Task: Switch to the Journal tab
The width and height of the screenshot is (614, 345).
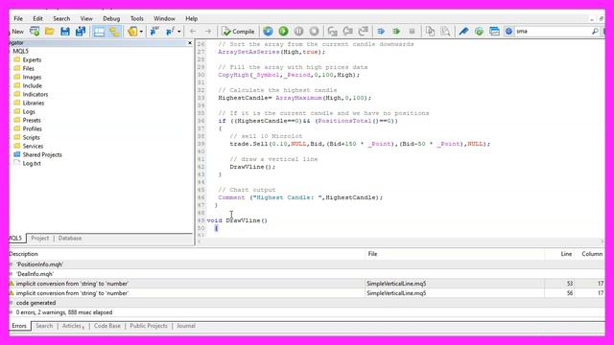Action: click(185, 326)
